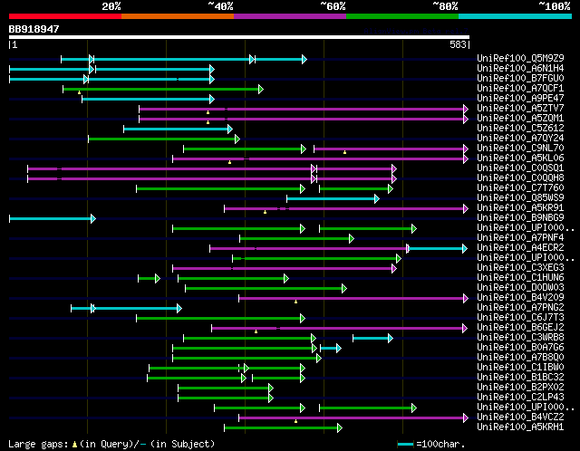
Task: Click the green alignment bar in D0DW03 row
Action: click(266, 288)
